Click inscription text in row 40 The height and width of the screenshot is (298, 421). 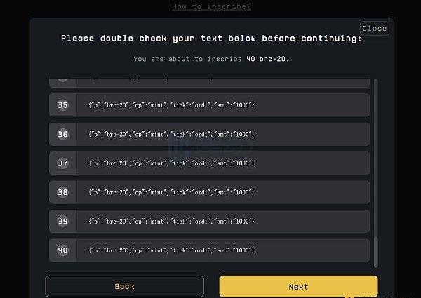click(x=171, y=250)
